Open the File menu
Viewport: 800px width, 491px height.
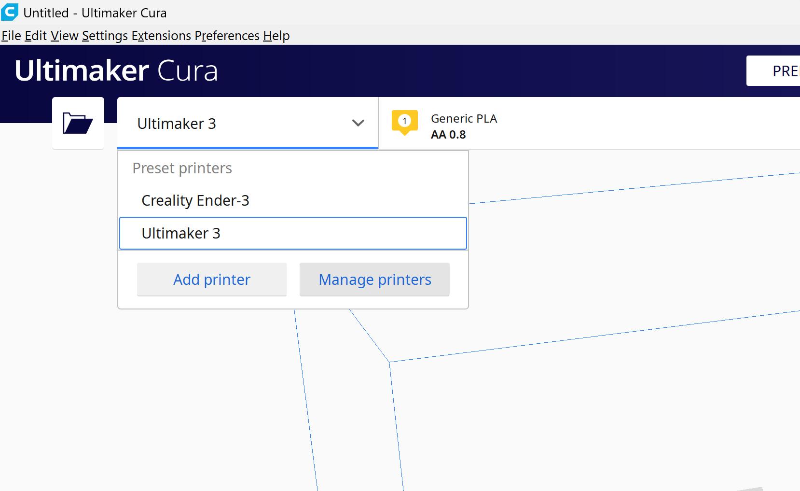pyautogui.click(x=11, y=36)
